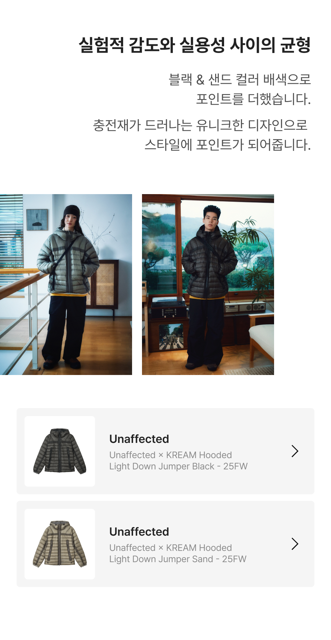Open the Sand jumper card chevron arrow
The width and height of the screenshot is (331, 640).
[x=295, y=544]
